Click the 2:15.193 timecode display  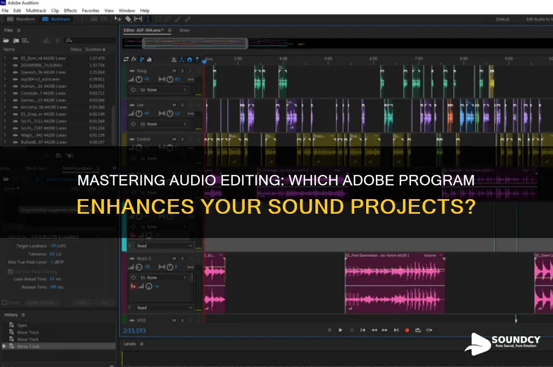coord(134,330)
